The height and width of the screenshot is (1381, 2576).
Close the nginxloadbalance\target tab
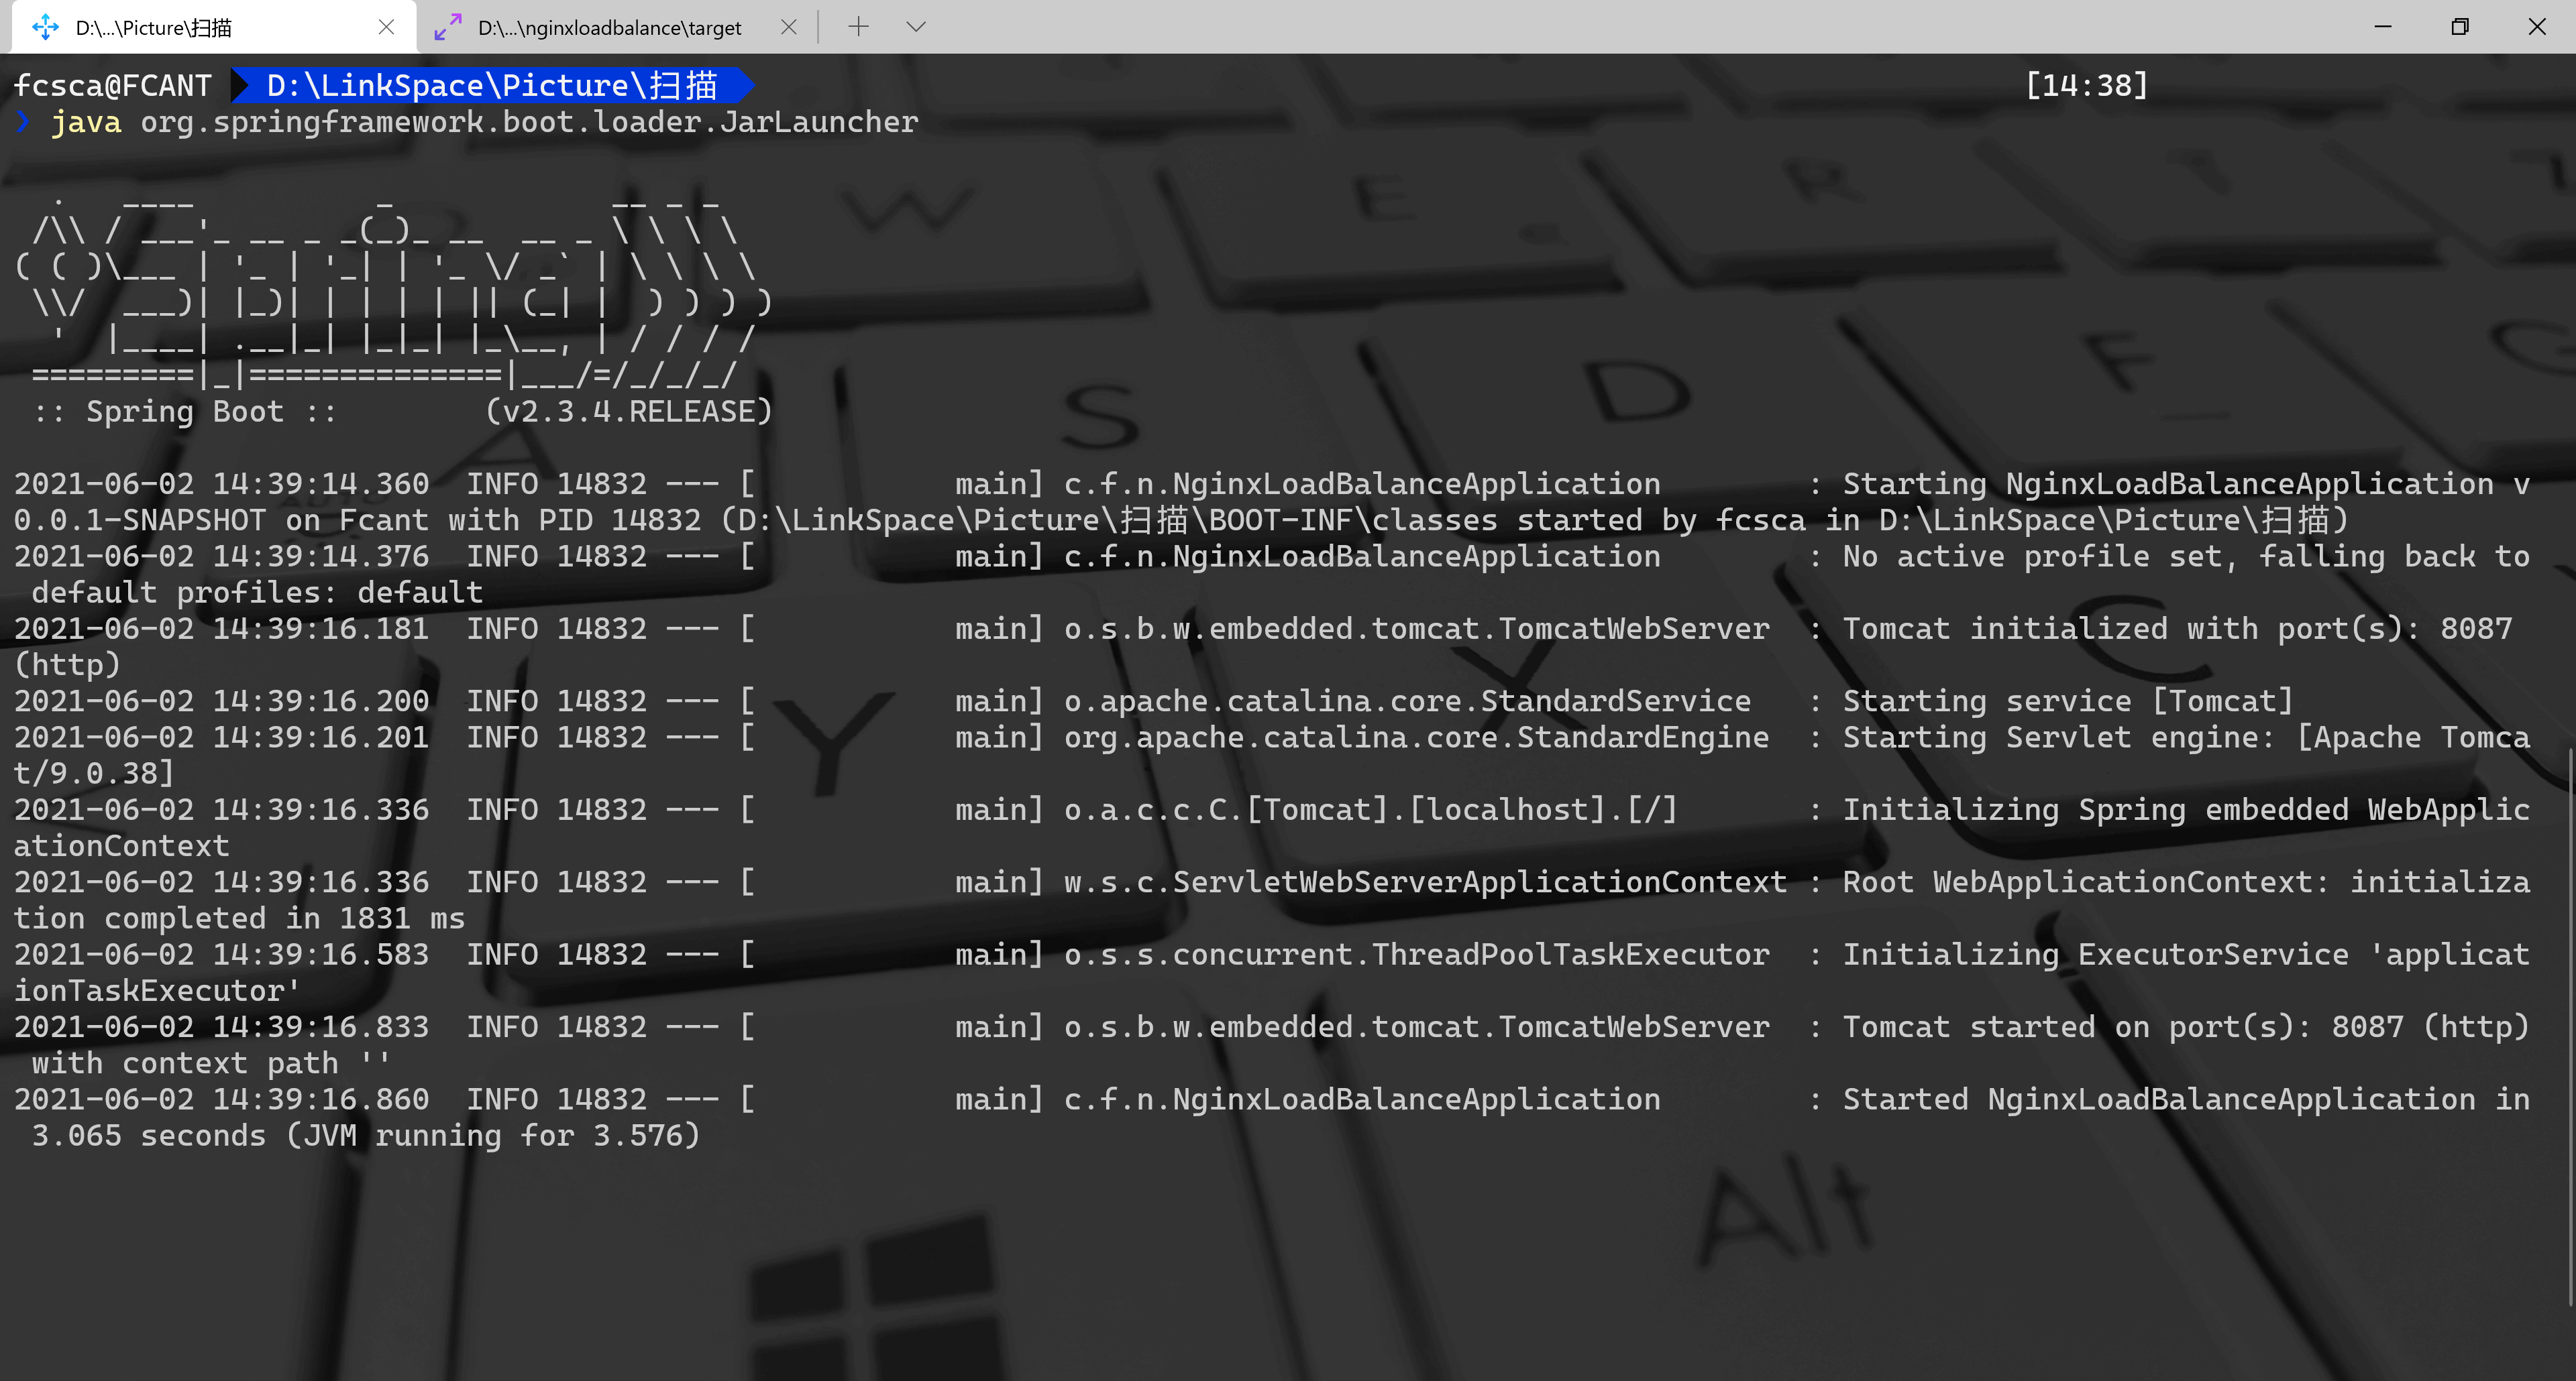point(788,27)
